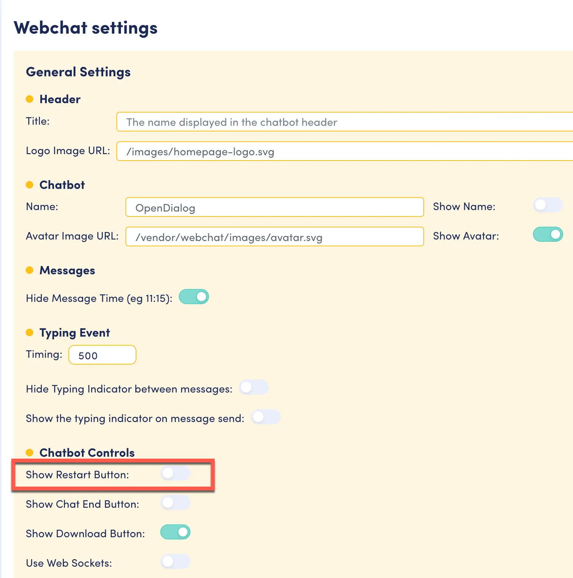The width and height of the screenshot is (573, 578).
Task: Turn off the Show Avatar switch
Action: pos(548,235)
